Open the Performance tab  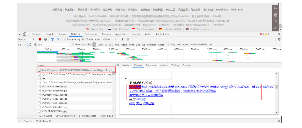click(91, 34)
